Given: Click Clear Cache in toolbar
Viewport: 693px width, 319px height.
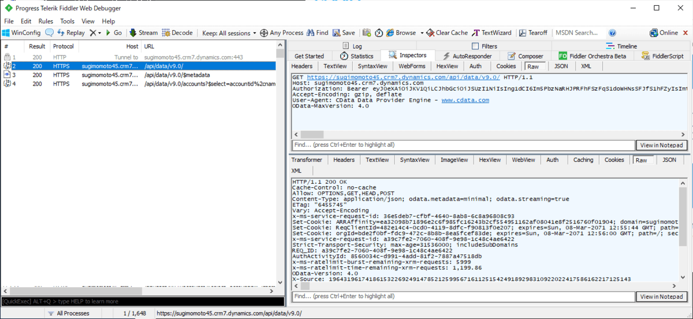Looking at the screenshot, I should pos(447,33).
